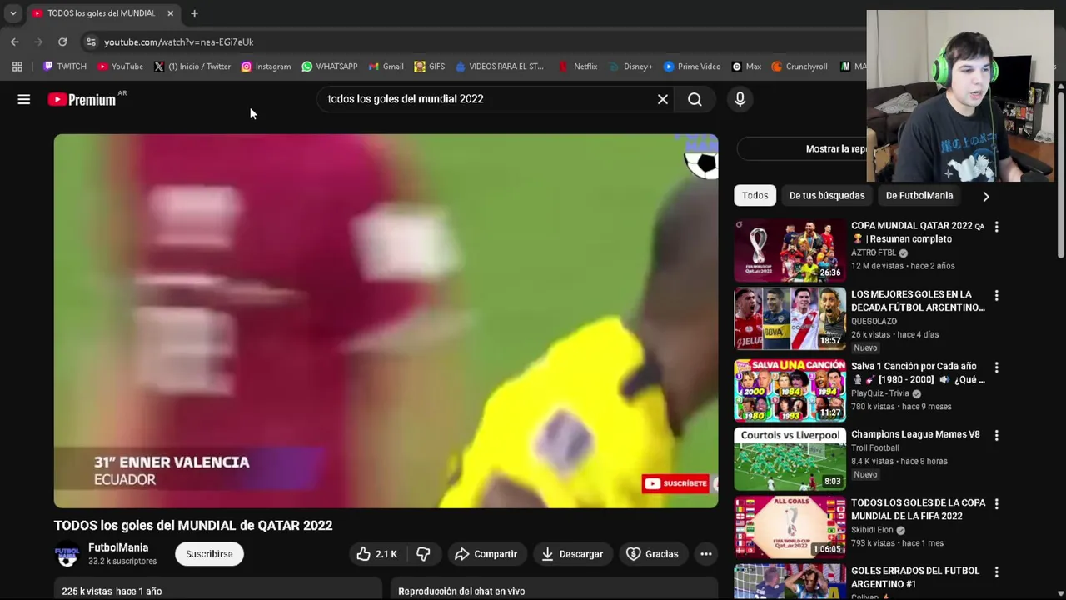Open the Max bookmark
Screen dimensions: 1066x600
(746, 67)
